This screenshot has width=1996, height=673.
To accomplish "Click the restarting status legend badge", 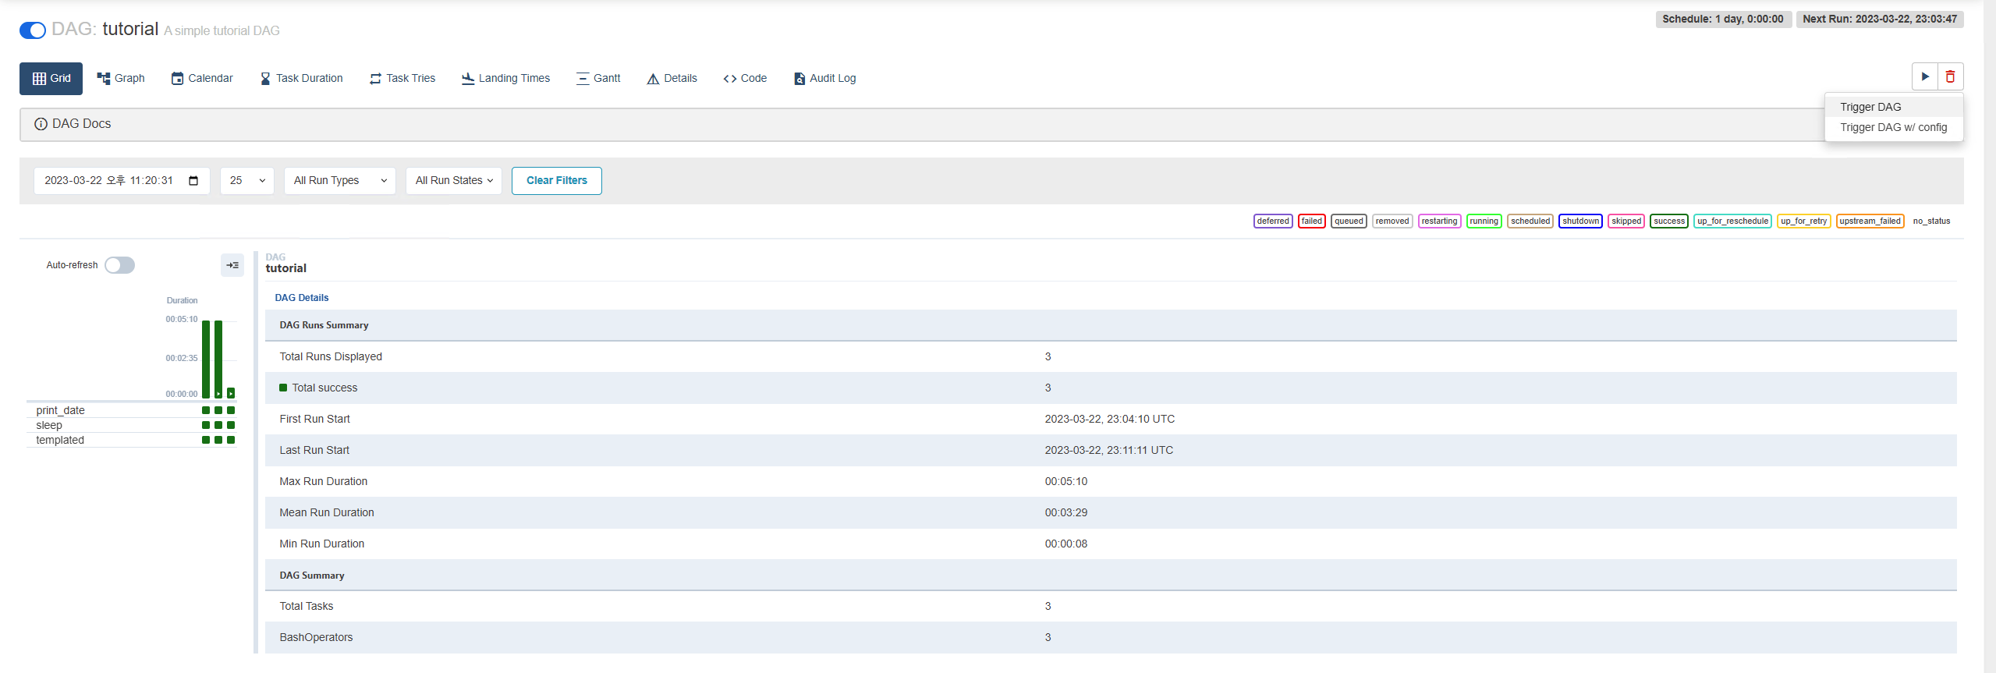I will tap(1439, 221).
